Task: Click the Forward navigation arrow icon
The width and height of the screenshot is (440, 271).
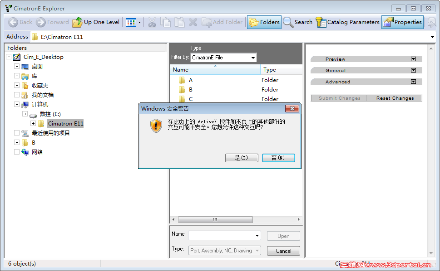Action: [41, 22]
